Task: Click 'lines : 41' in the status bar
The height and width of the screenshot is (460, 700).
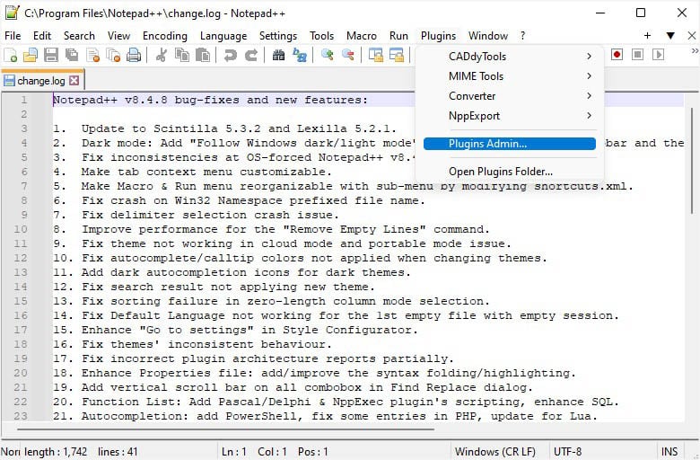Action: 118,452
